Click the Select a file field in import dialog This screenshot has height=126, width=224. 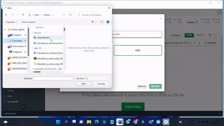click(x=137, y=34)
